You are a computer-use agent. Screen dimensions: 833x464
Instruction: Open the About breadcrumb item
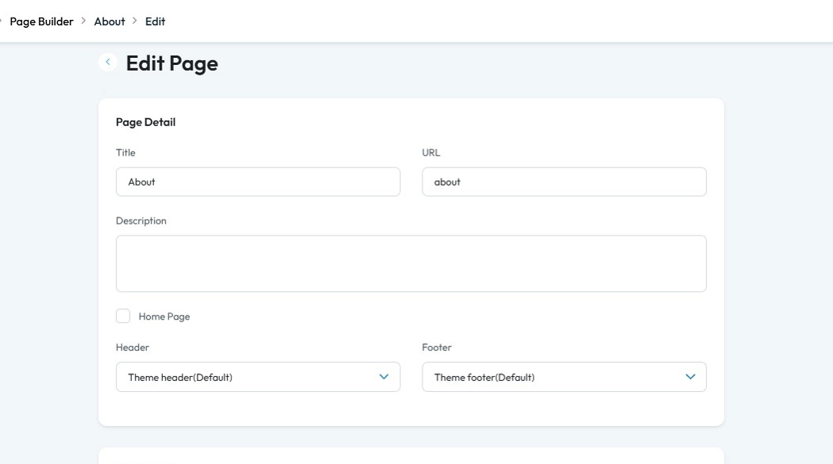coord(110,21)
